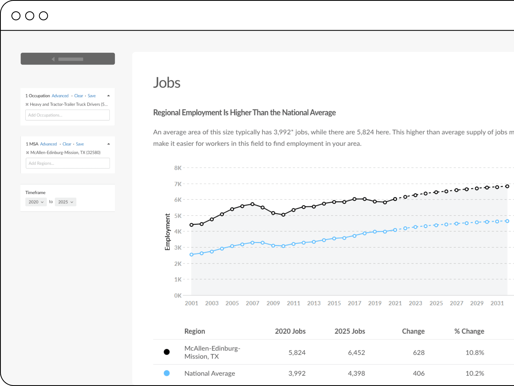Click the % Change column header
The image size is (514, 386).
(x=469, y=331)
